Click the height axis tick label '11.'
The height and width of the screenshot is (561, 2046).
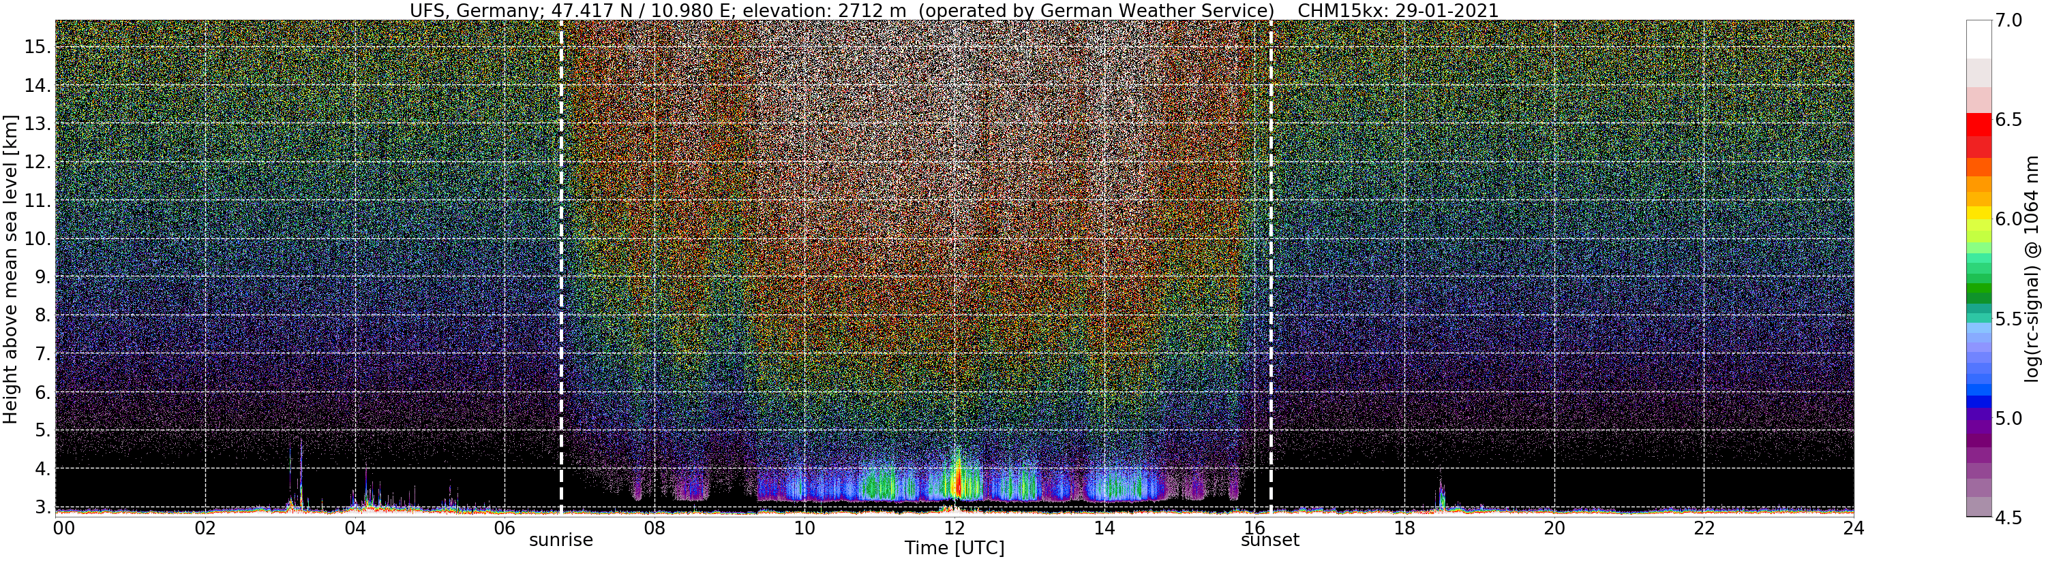[37, 201]
